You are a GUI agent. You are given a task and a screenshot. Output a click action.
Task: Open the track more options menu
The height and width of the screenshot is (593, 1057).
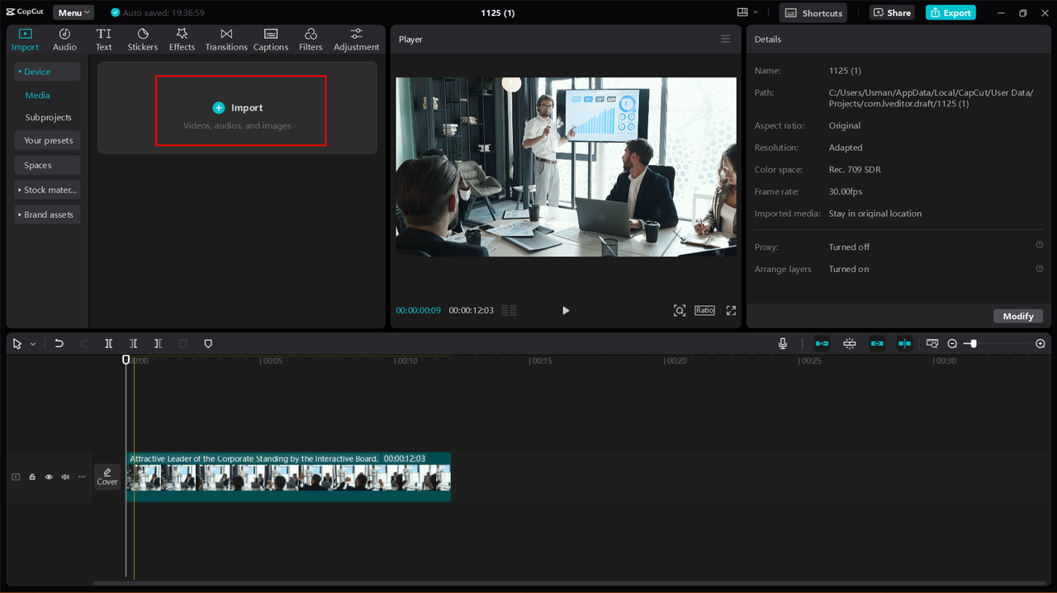tap(82, 477)
